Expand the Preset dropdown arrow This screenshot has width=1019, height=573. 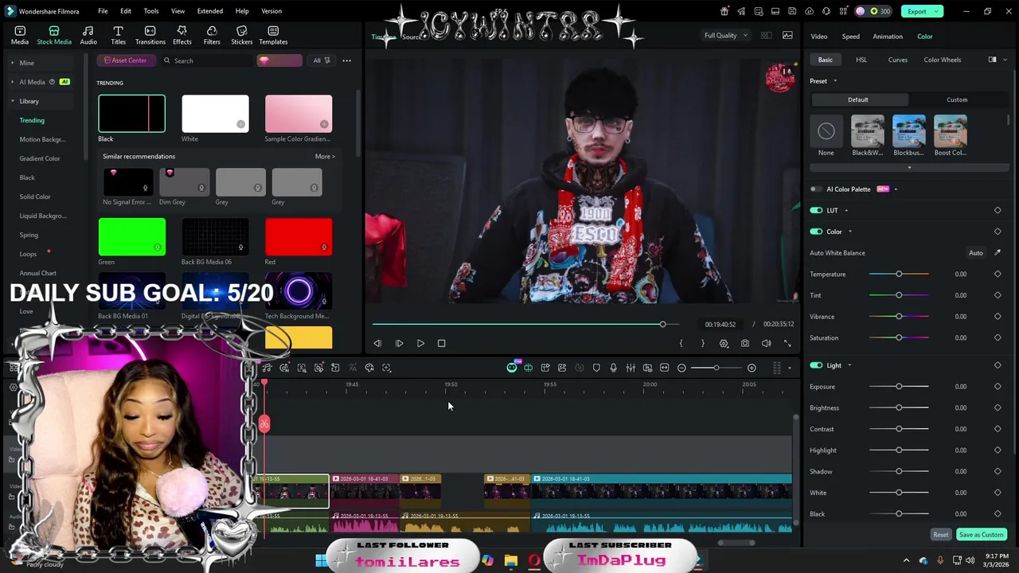click(x=835, y=81)
